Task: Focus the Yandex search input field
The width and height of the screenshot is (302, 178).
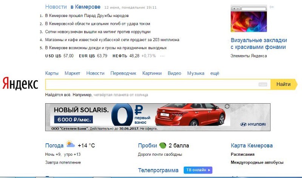Action: click(x=151, y=84)
